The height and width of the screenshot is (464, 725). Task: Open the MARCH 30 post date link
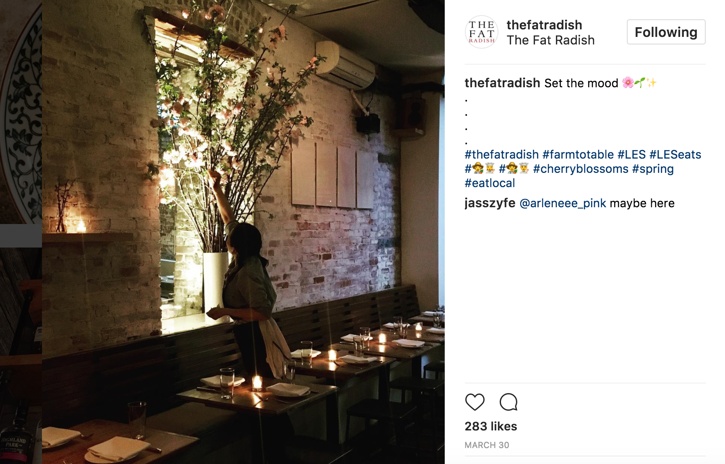pos(487,445)
